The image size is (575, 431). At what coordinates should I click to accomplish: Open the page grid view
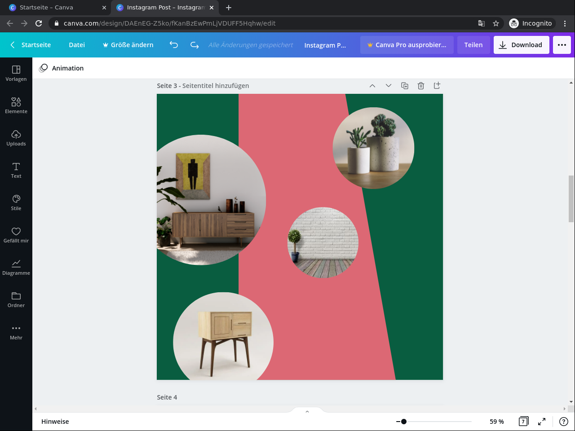coord(523,422)
